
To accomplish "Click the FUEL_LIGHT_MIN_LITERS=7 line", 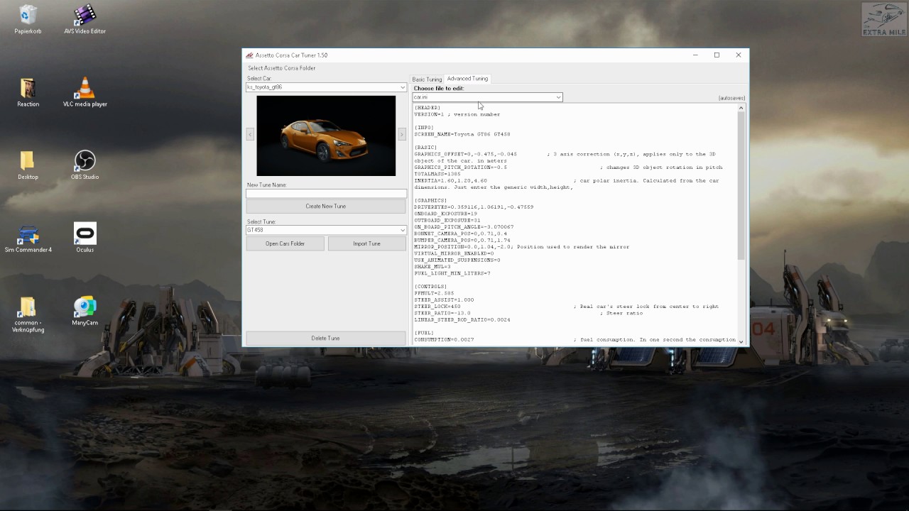I will (452, 273).
